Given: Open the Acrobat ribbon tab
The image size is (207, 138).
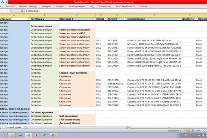Looking at the screenshot, I should (144, 7).
